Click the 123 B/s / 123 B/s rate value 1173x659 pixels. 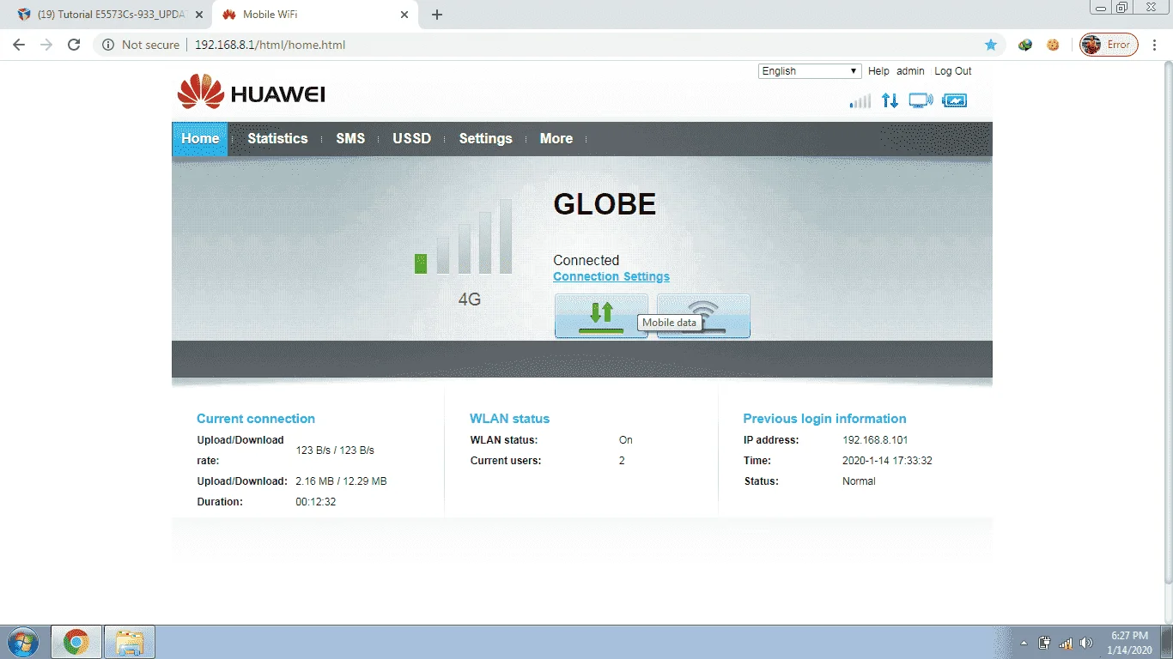(335, 450)
